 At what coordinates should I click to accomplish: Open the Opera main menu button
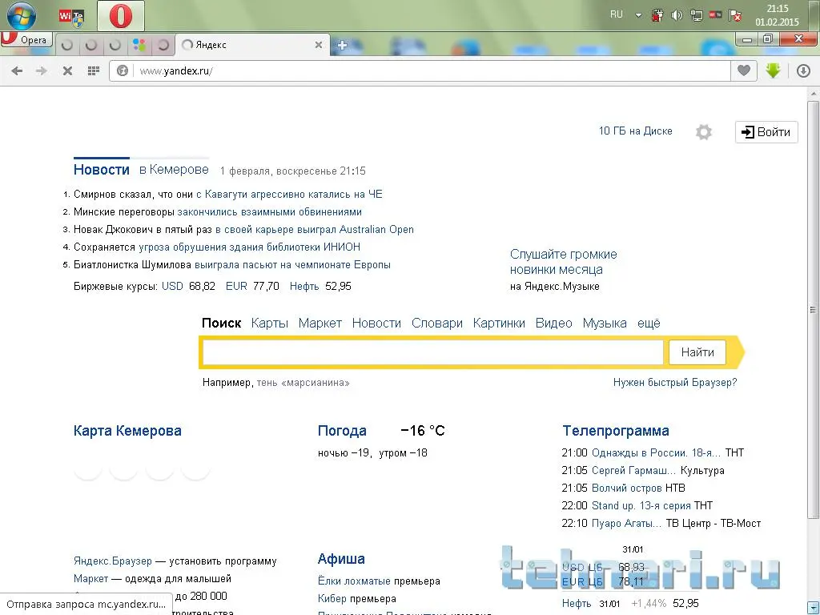pos(26,40)
